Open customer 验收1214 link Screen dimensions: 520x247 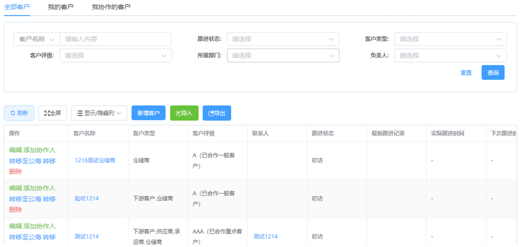tap(86, 199)
